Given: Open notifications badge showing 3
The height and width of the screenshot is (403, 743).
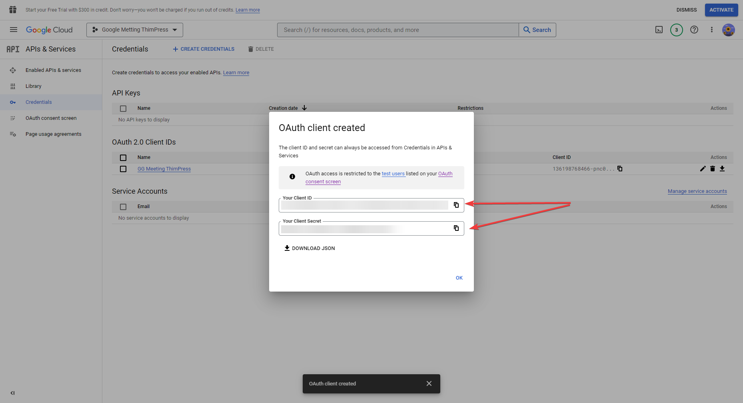Looking at the screenshot, I should coord(677,30).
